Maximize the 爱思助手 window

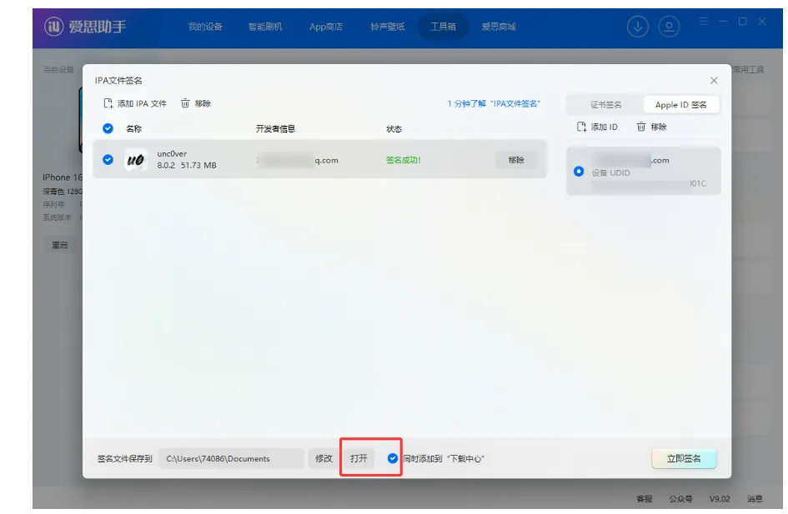tap(742, 21)
